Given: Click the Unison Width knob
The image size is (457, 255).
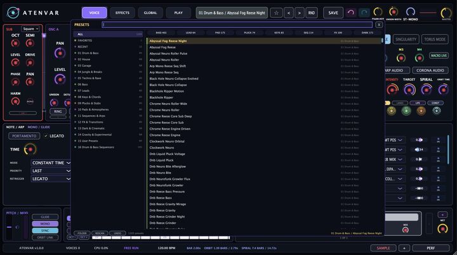Looking at the screenshot, I should point(394,12).
